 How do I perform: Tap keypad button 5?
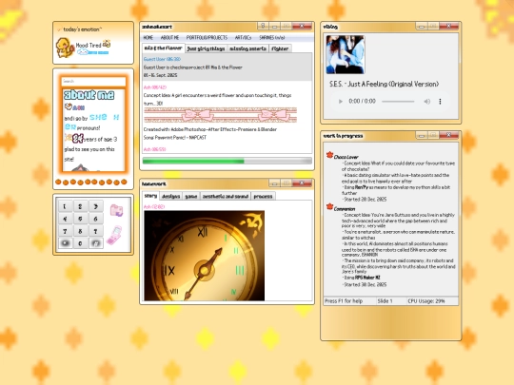pyautogui.click(x=80, y=219)
